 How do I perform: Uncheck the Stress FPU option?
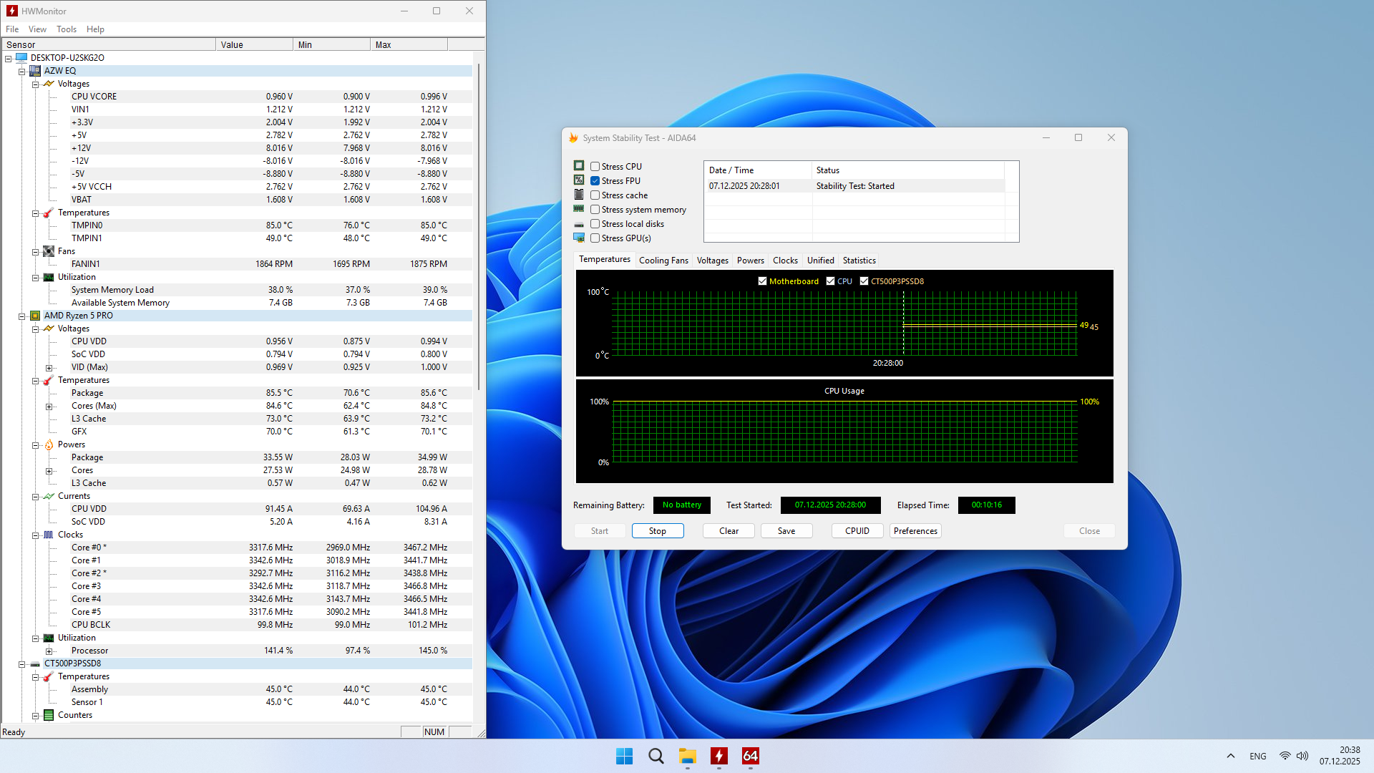[x=595, y=181]
